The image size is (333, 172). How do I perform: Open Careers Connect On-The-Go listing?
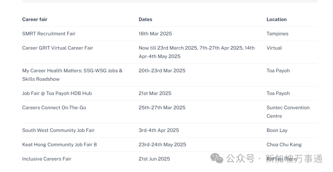click(x=54, y=108)
